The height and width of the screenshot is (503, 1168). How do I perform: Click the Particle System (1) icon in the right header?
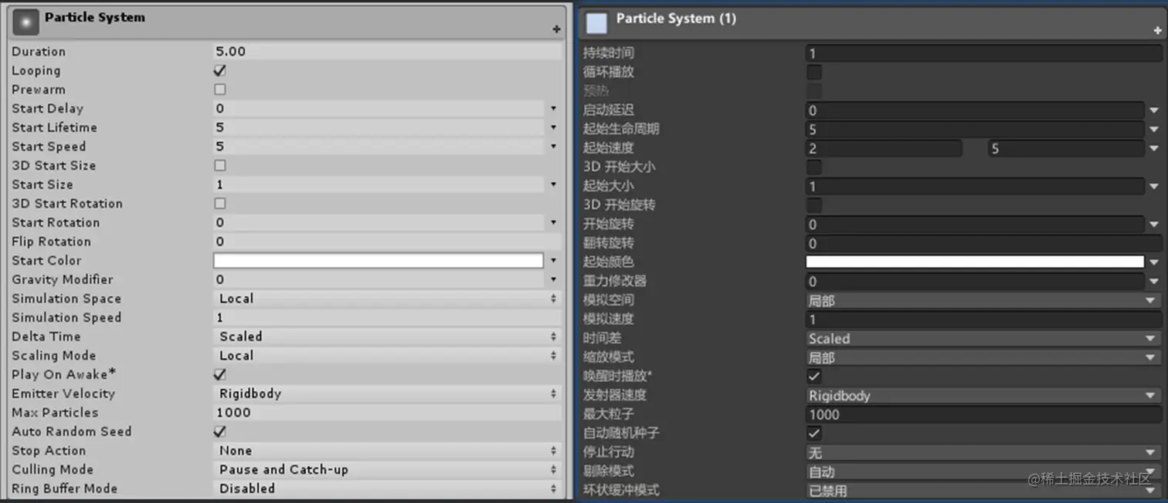tap(596, 24)
